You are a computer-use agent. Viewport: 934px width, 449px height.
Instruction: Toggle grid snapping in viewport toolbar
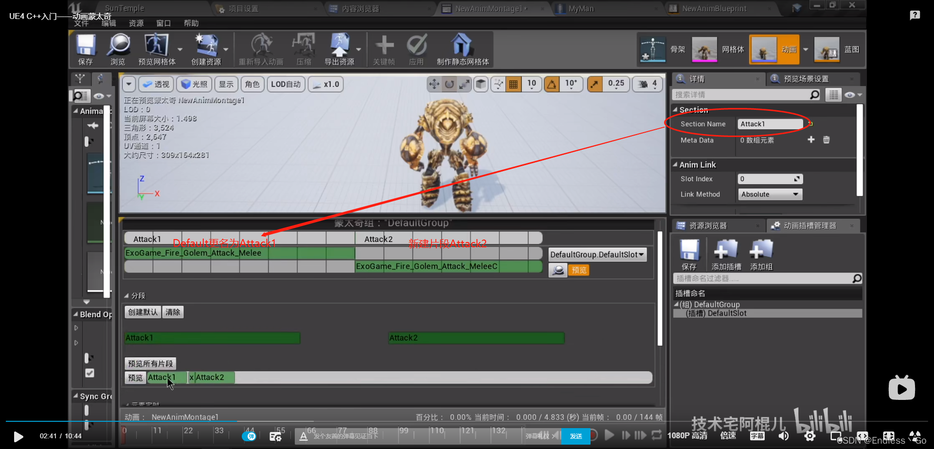513,84
